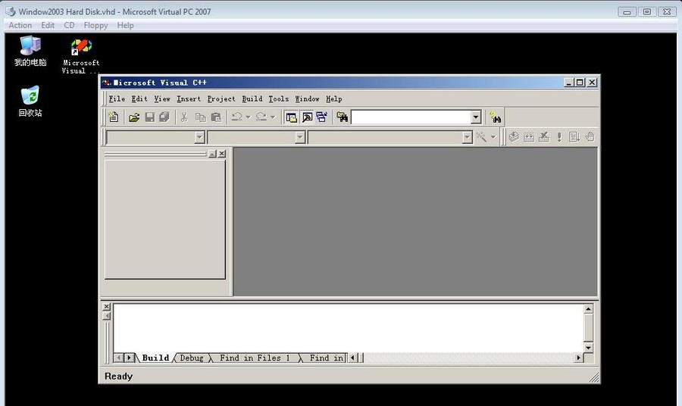
Task: Open the Build menu
Action: tap(252, 98)
